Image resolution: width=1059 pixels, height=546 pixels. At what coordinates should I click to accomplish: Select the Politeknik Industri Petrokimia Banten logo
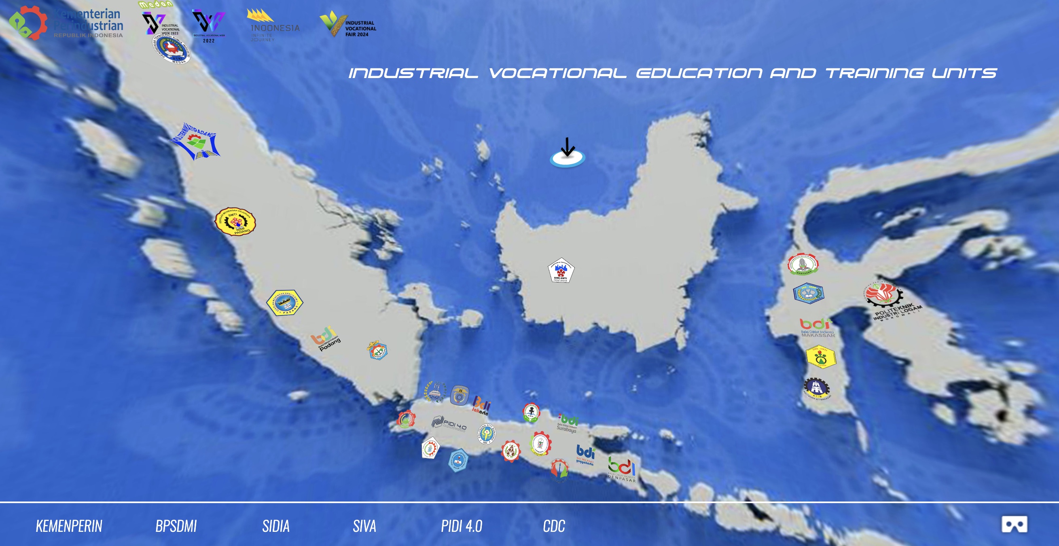coord(406,419)
